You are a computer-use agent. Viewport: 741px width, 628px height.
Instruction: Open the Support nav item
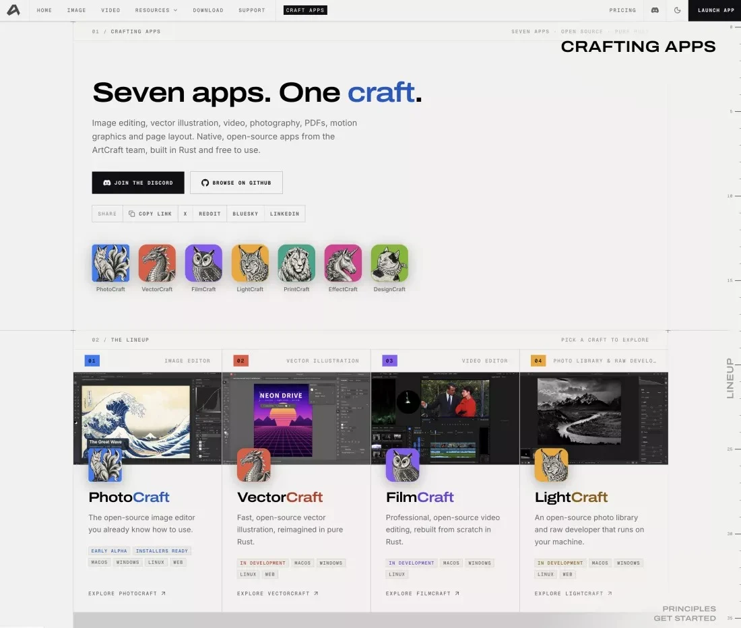(x=252, y=10)
